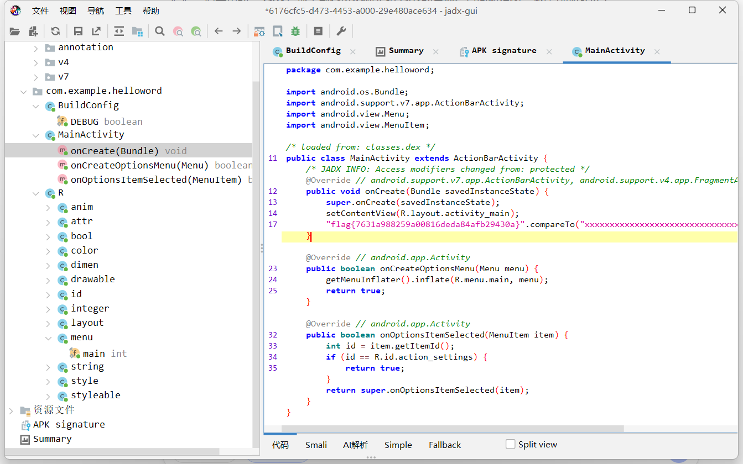
Task: Click the 资源文件 folder icon
Action: pos(25,410)
